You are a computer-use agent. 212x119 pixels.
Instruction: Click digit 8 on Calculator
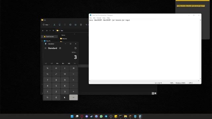click(56, 80)
